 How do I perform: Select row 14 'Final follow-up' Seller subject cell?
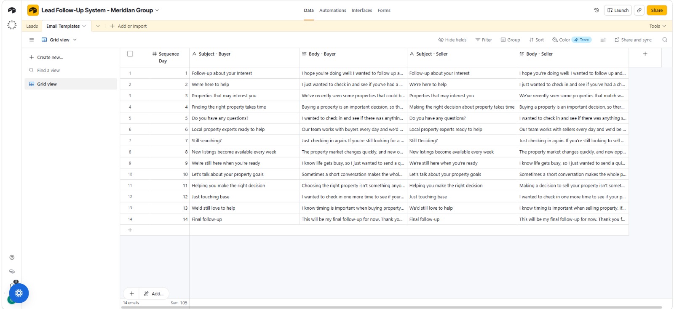coord(462,219)
